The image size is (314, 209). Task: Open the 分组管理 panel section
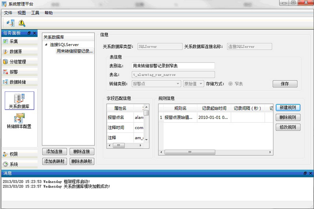tap(19, 62)
